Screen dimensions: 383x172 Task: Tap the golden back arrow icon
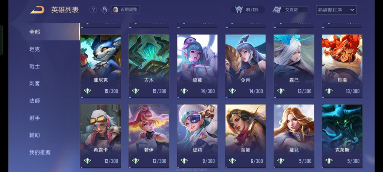pyautogui.click(x=37, y=10)
